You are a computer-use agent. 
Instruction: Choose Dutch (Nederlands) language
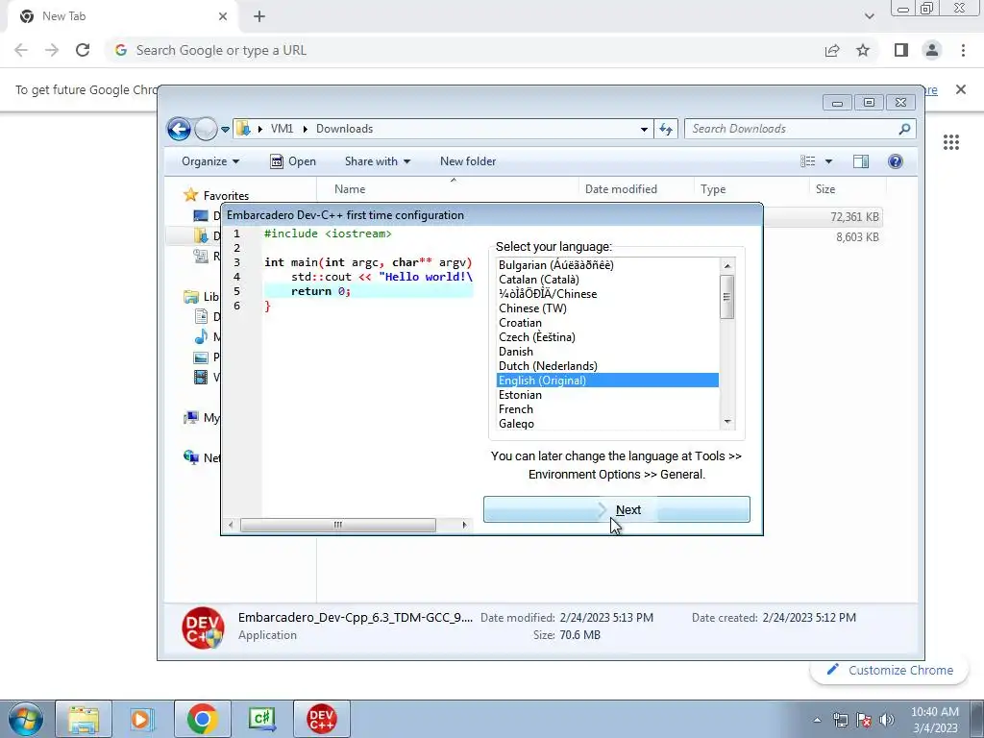[607, 366]
